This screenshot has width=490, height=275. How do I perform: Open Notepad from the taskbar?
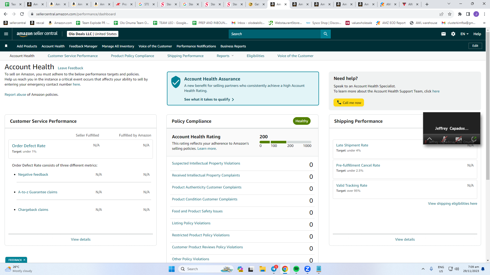tap(319, 269)
